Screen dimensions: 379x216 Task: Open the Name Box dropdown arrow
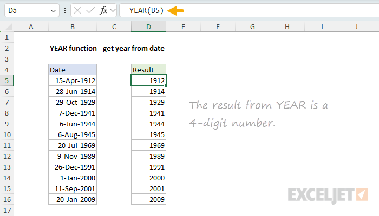(x=53, y=11)
